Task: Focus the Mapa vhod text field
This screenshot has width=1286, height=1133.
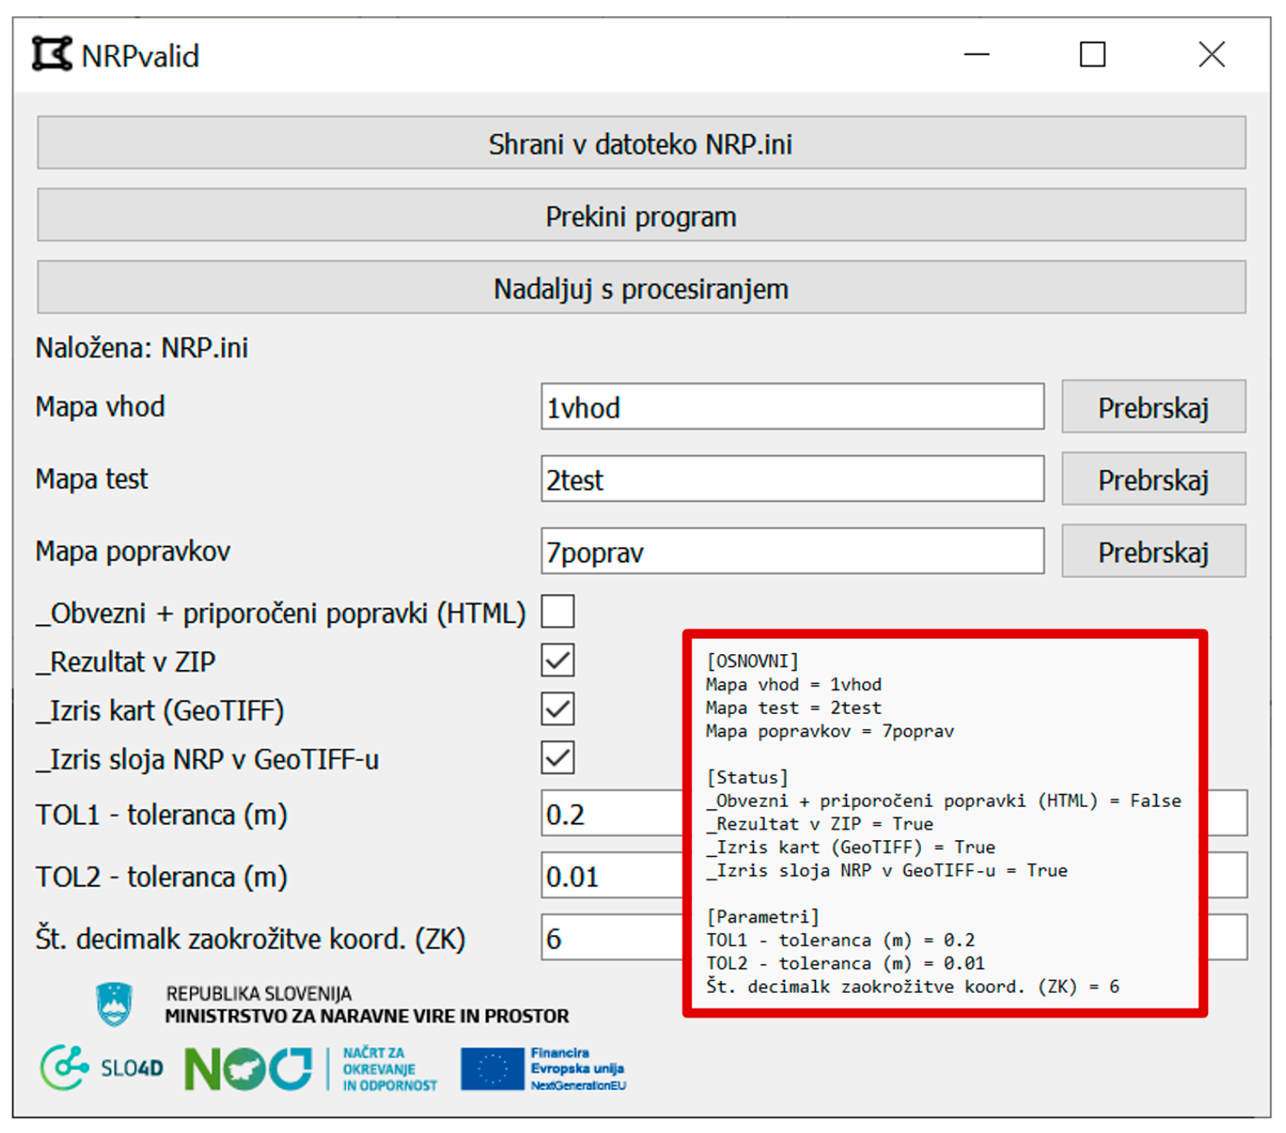Action: pyautogui.click(x=792, y=407)
